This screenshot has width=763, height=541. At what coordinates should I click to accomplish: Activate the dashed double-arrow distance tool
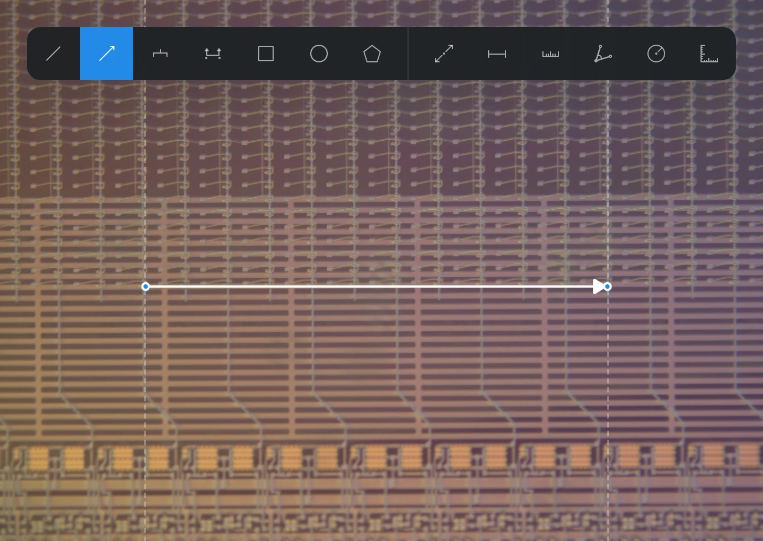click(444, 54)
